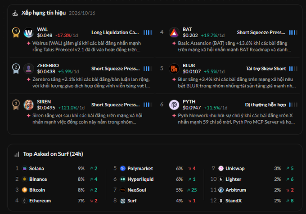Click BLUR signal strength bars
306x214 pixels.
(293, 69)
